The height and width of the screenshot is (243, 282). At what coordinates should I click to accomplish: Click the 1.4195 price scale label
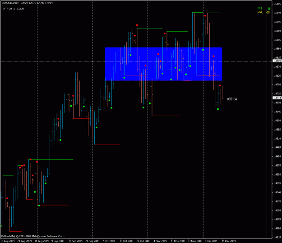(x=277, y=201)
